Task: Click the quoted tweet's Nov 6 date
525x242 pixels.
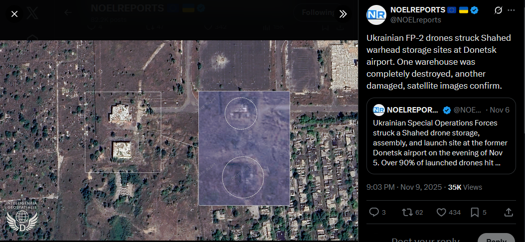Action: point(500,110)
